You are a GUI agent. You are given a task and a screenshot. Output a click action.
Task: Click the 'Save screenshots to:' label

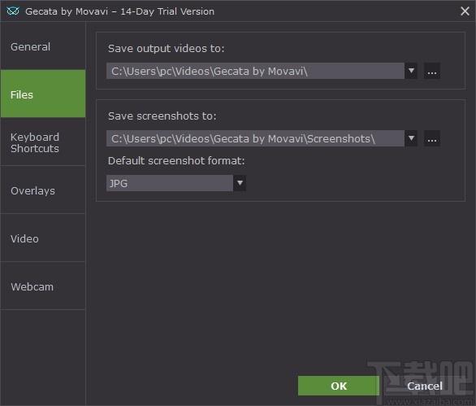(162, 116)
